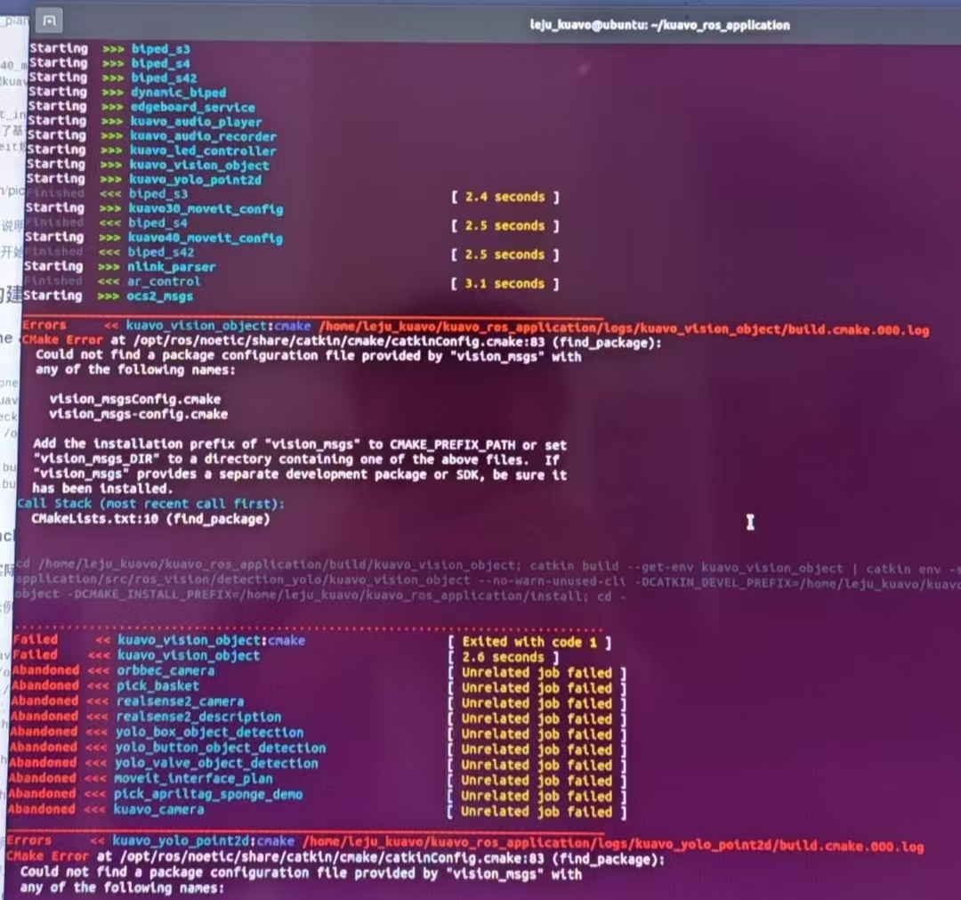961x900 pixels.
Task: Click the nlink_parser package name
Action: (x=172, y=266)
